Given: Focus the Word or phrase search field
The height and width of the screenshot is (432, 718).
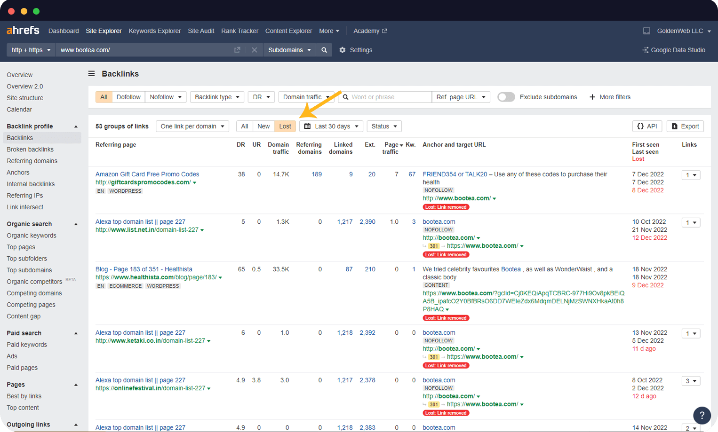Looking at the screenshot, I should 385,97.
